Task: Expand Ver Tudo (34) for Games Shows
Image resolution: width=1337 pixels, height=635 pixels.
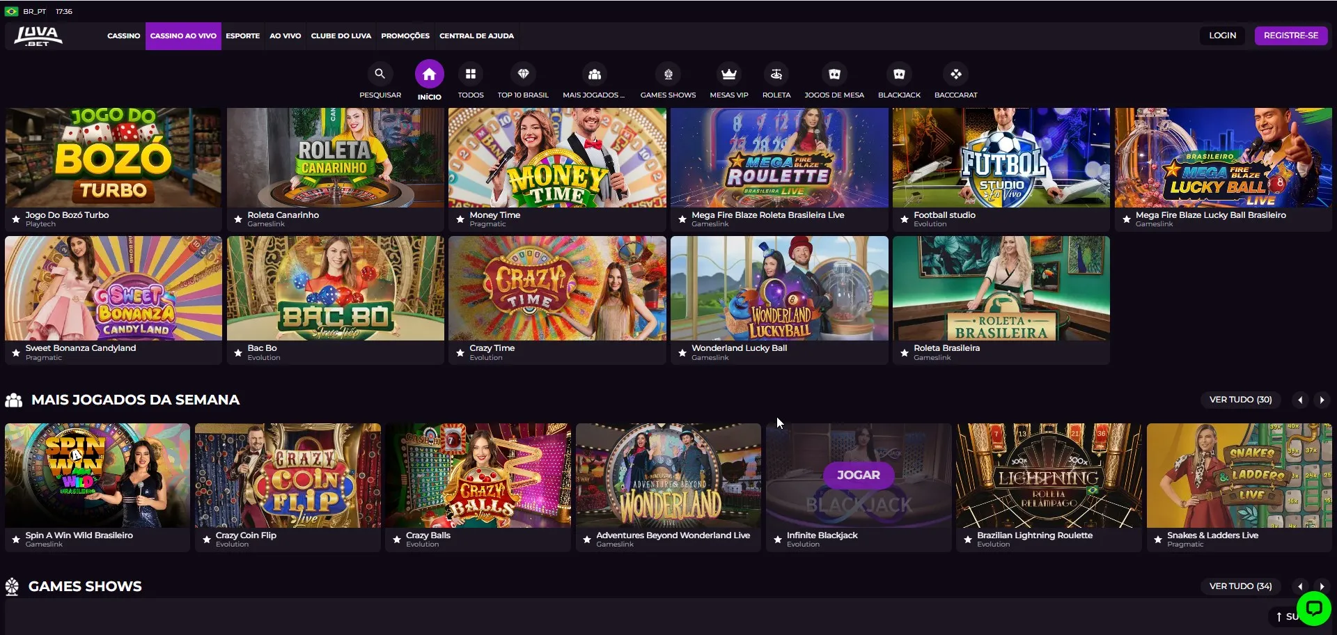Action: point(1240,586)
